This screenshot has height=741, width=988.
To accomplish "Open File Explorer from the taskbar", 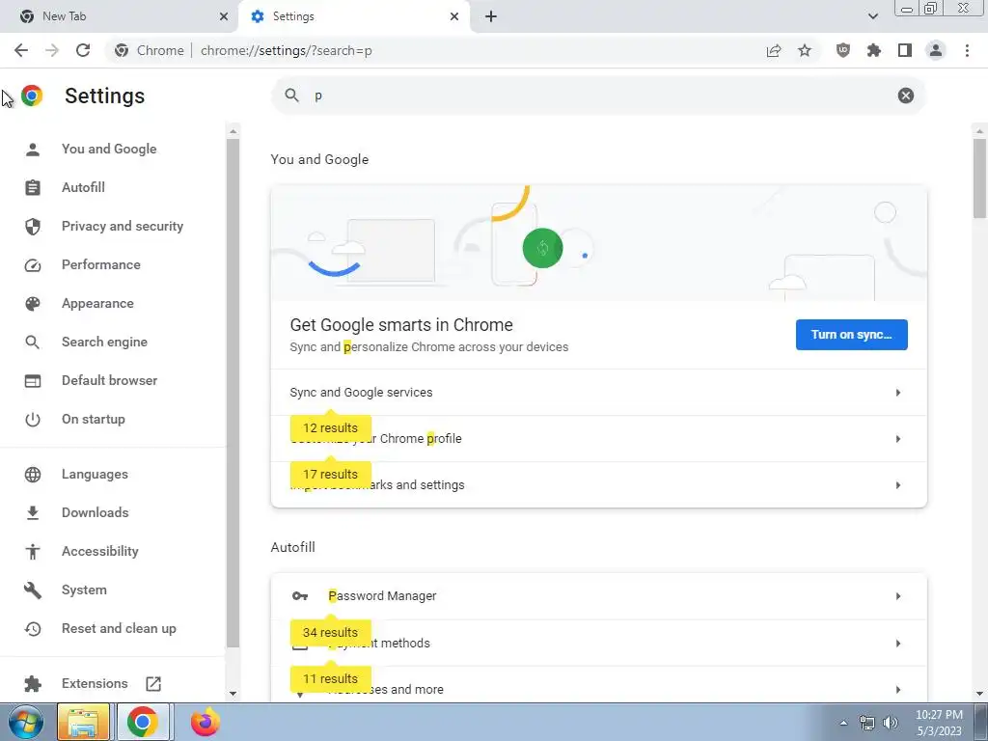I will [83, 722].
